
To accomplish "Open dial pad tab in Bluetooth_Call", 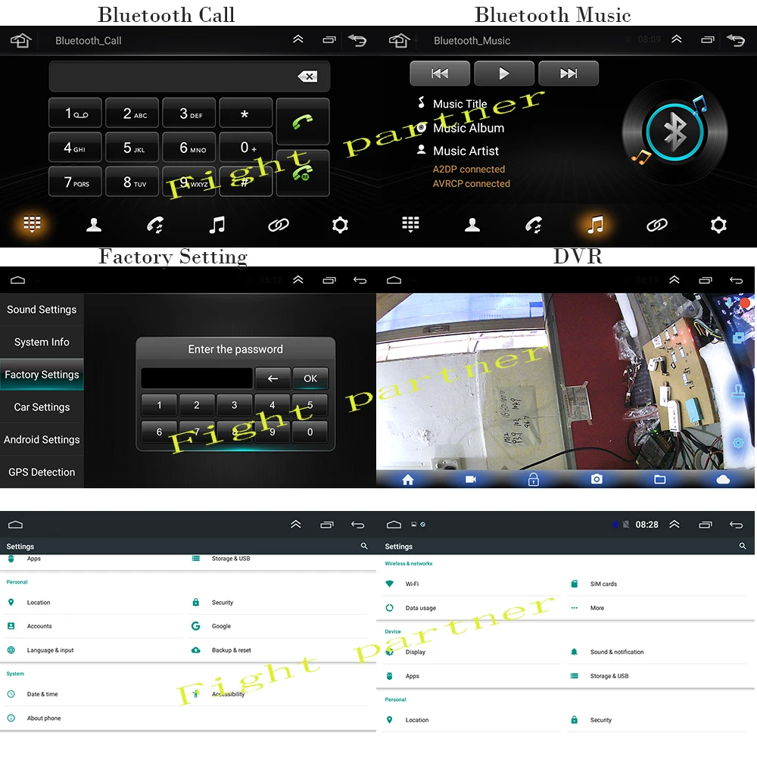I will tap(32, 225).
